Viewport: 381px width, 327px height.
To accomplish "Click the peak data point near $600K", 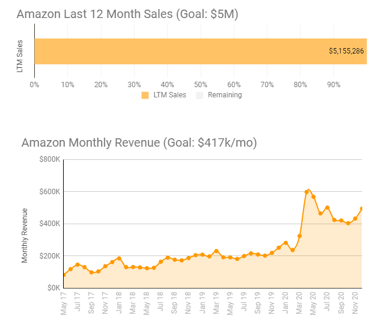I will point(306,192).
